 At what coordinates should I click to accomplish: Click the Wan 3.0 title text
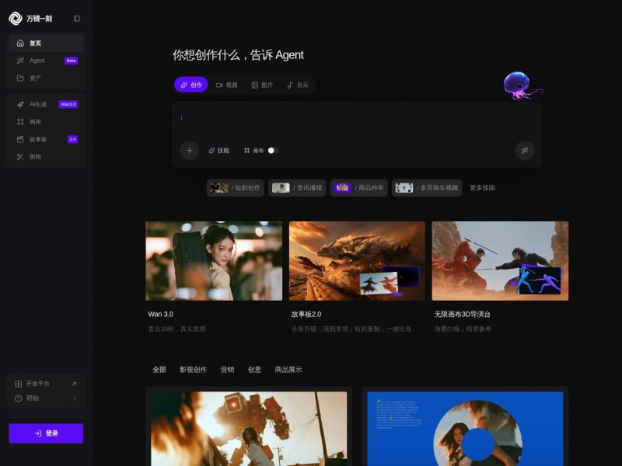coord(161,315)
